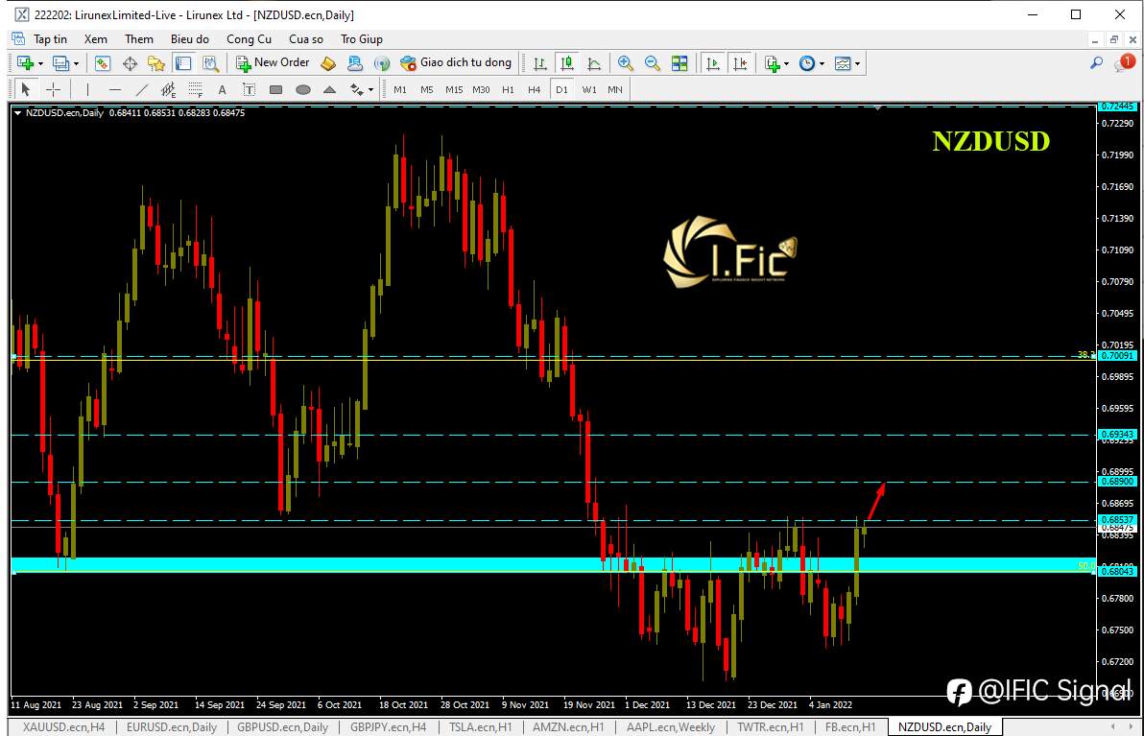Open the search magnifier at top right
This screenshot has width=1144, height=736.
(x=1096, y=63)
